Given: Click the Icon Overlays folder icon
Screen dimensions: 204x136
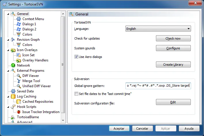Looking at the screenshot, I should (13, 50).
